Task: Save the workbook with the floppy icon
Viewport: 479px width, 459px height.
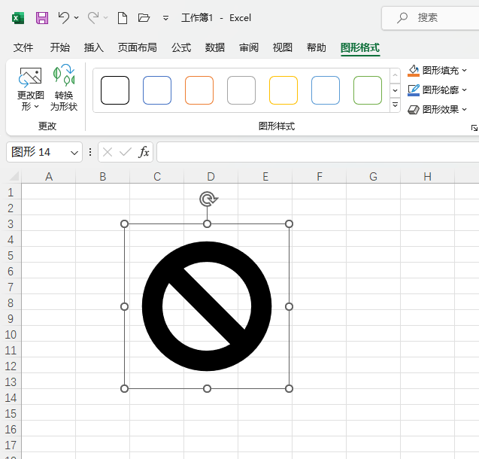Action: [x=42, y=18]
